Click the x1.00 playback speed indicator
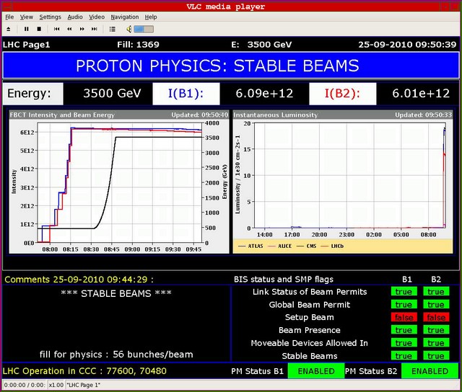 56,385
